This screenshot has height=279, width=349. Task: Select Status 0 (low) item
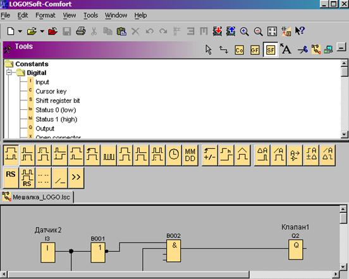(x=56, y=110)
